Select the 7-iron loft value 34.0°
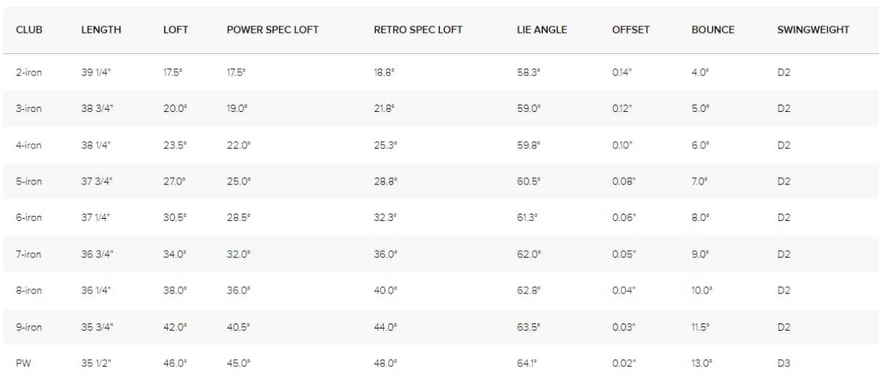This screenshot has width=879, height=379. (175, 254)
